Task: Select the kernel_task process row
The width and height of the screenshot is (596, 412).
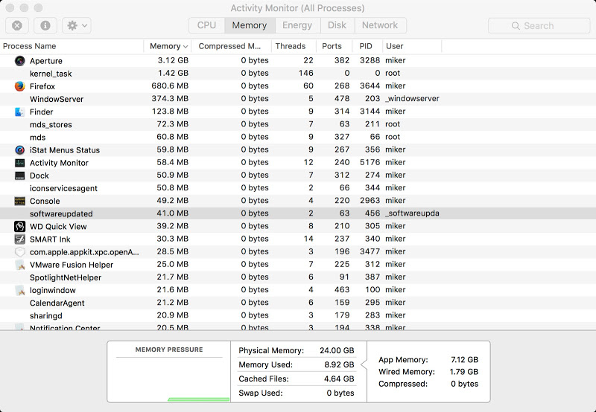Action: click(298, 73)
